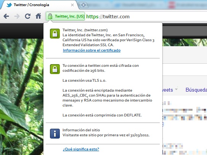Open Información sobre el certificado link
This screenshot has width=207, height=155.
91,50
